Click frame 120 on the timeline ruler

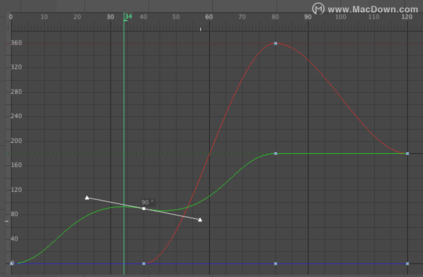click(x=407, y=17)
